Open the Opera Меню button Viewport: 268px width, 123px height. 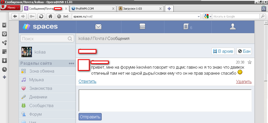(x=10, y=8)
